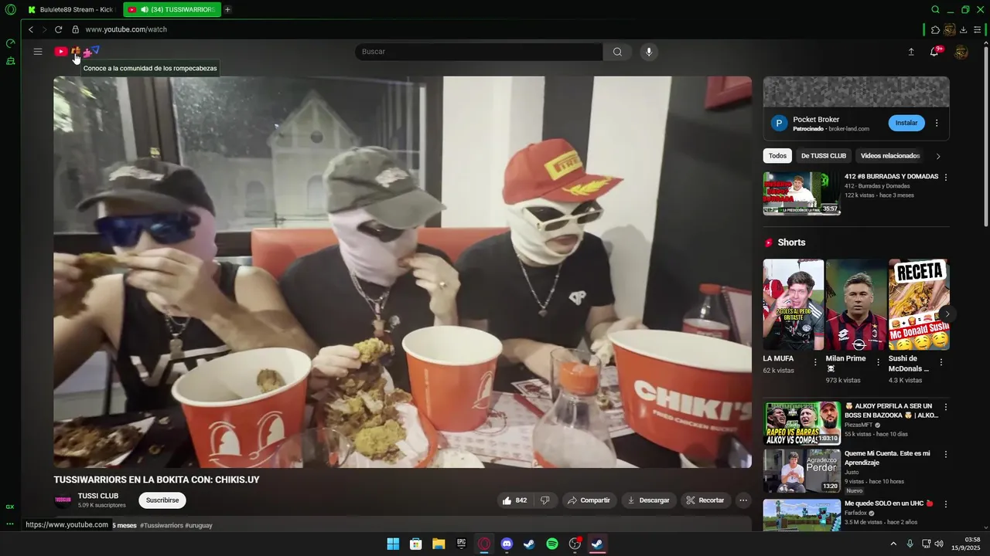The image size is (990, 556).
Task: Open the #uruguay hashtag link
Action: [199, 525]
